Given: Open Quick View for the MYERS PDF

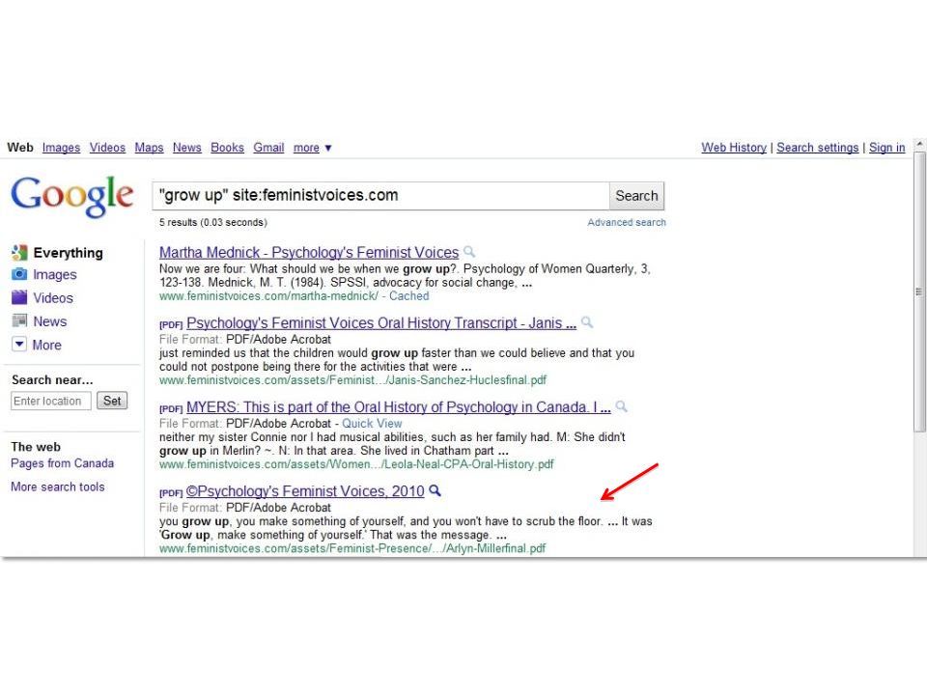Looking at the screenshot, I should [x=372, y=423].
